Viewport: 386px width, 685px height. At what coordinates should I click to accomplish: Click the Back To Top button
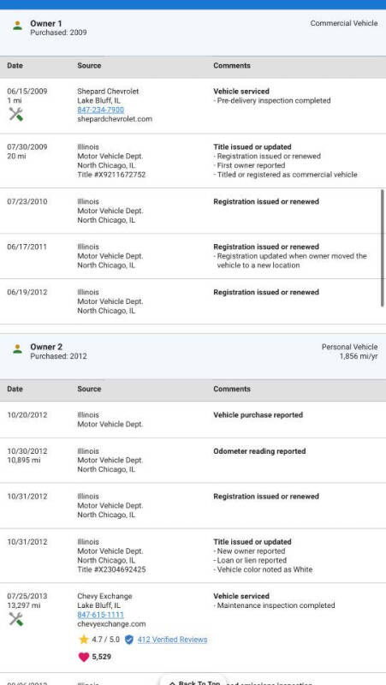[194, 681]
